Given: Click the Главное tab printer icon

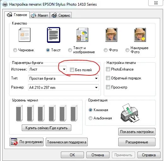Looking at the screenshot, I should [9, 15].
